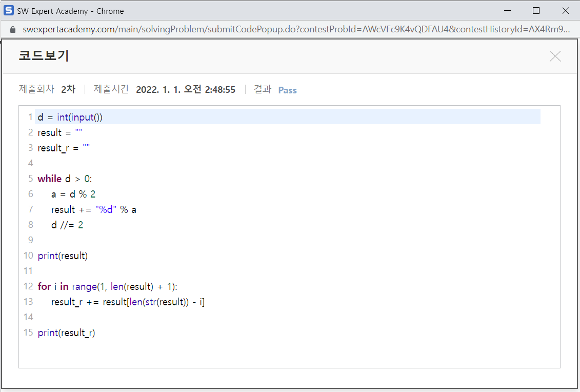The height and width of the screenshot is (392, 580).
Task: Click the Pass result text
Action: [287, 90]
